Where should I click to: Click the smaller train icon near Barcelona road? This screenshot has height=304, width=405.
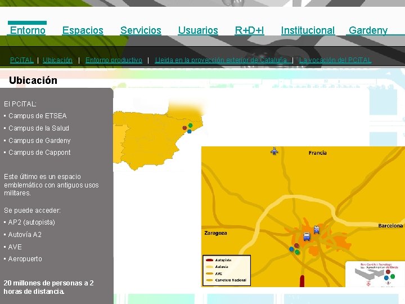[x=316, y=230]
